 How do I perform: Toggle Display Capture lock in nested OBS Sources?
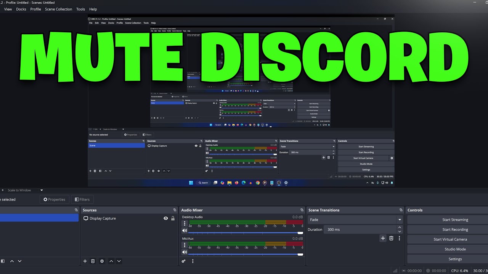tap(200, 146)
